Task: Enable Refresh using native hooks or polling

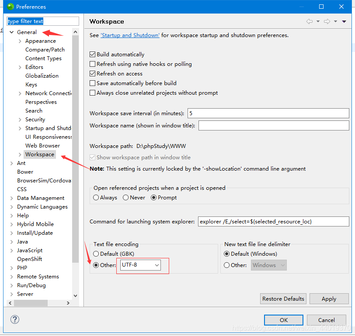Action: point(92,64)
